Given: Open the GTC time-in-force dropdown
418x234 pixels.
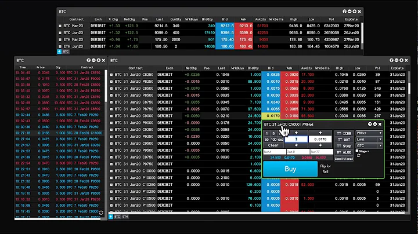Looking at the screenshot, I should (369, 146).
